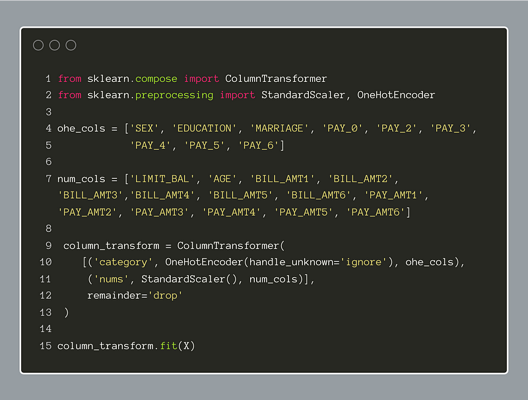
Task: Click the 'PAY_AMT3' string
Action: pyautogui.click(x=159, y=212)
